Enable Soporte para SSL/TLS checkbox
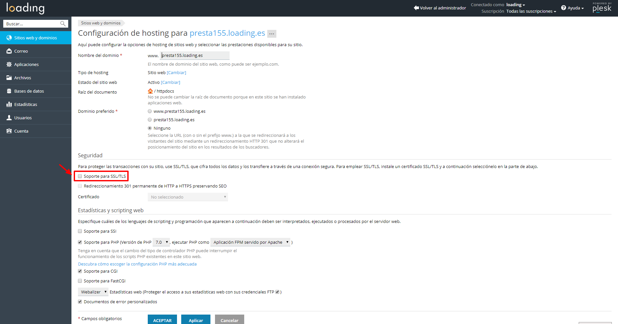 coord(80,176)
